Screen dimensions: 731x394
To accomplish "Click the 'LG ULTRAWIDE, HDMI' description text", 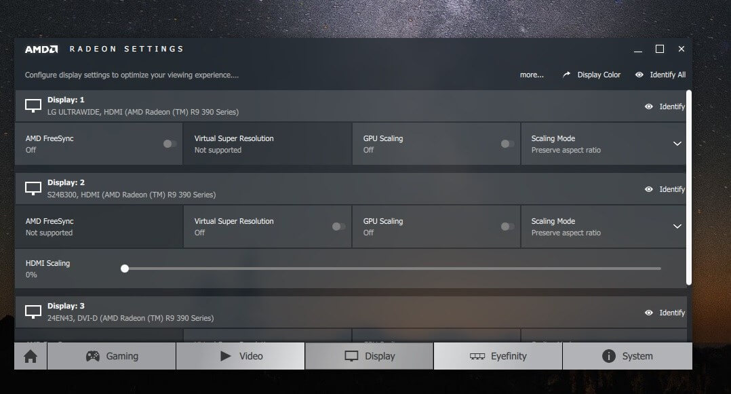I will click(142, 112).
